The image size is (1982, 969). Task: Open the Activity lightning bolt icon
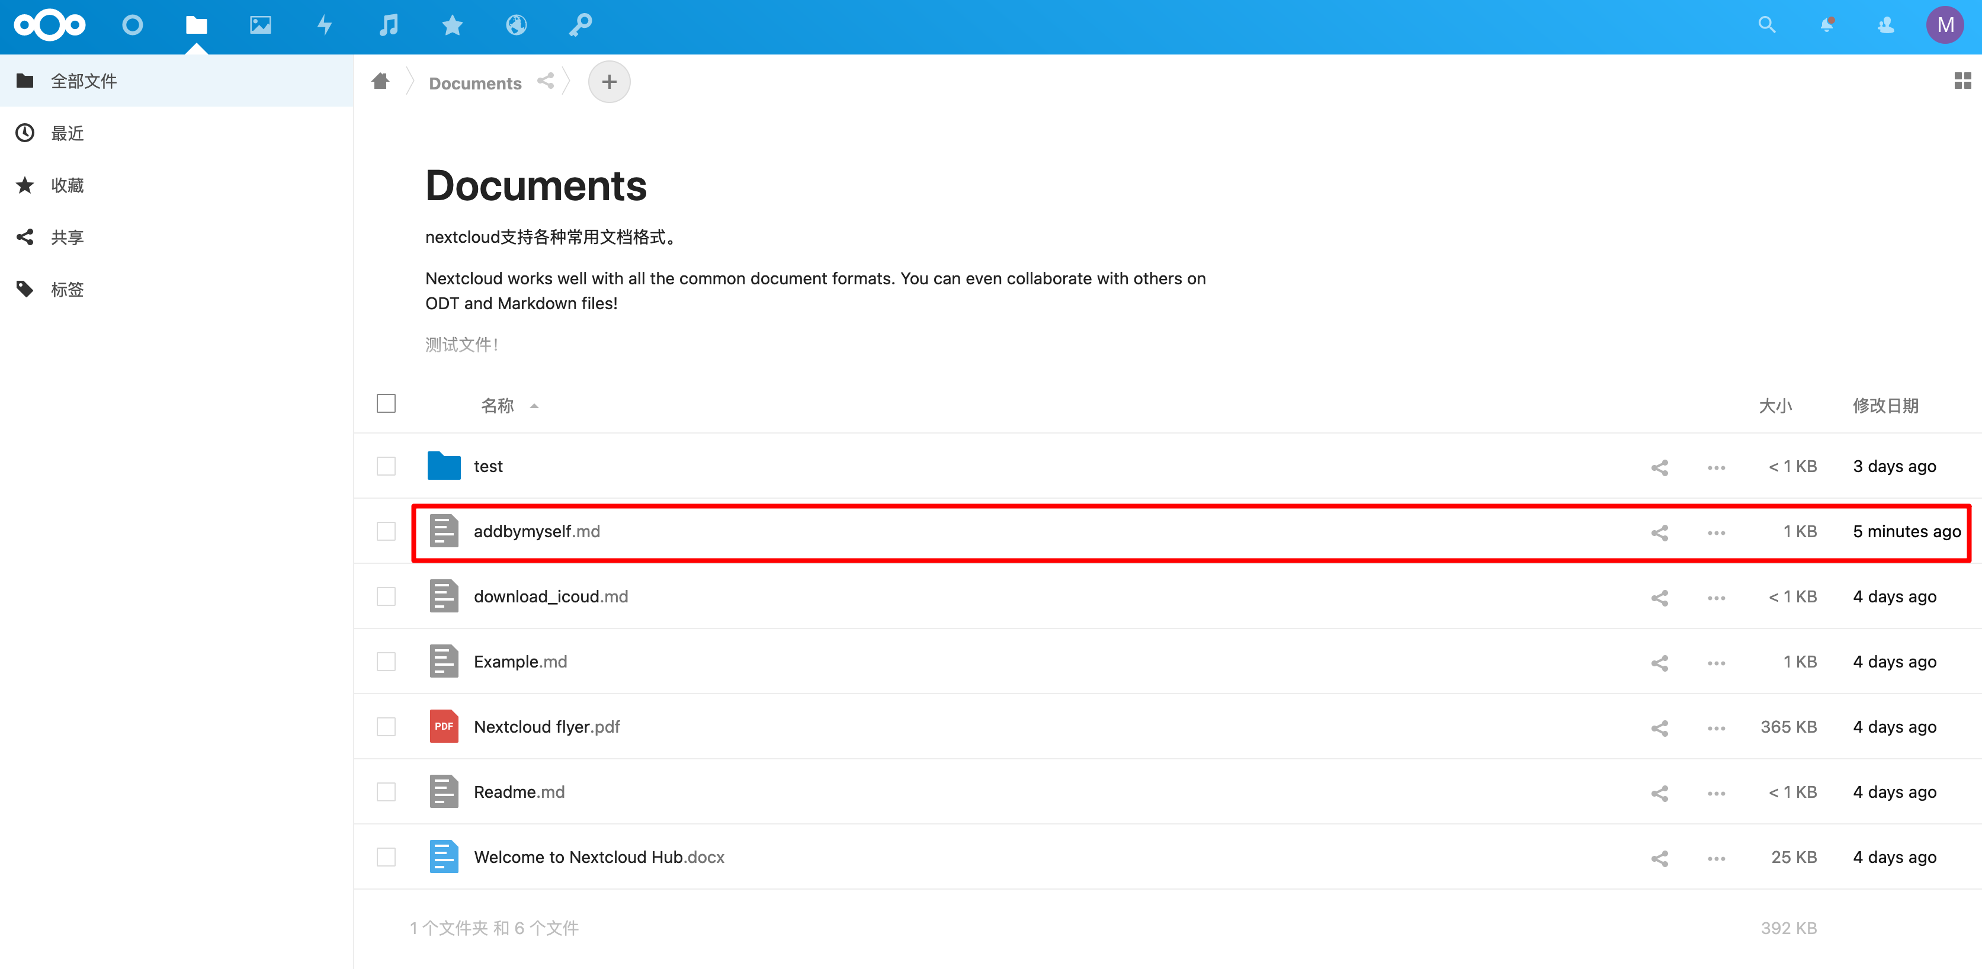click(x=325, y=25)
